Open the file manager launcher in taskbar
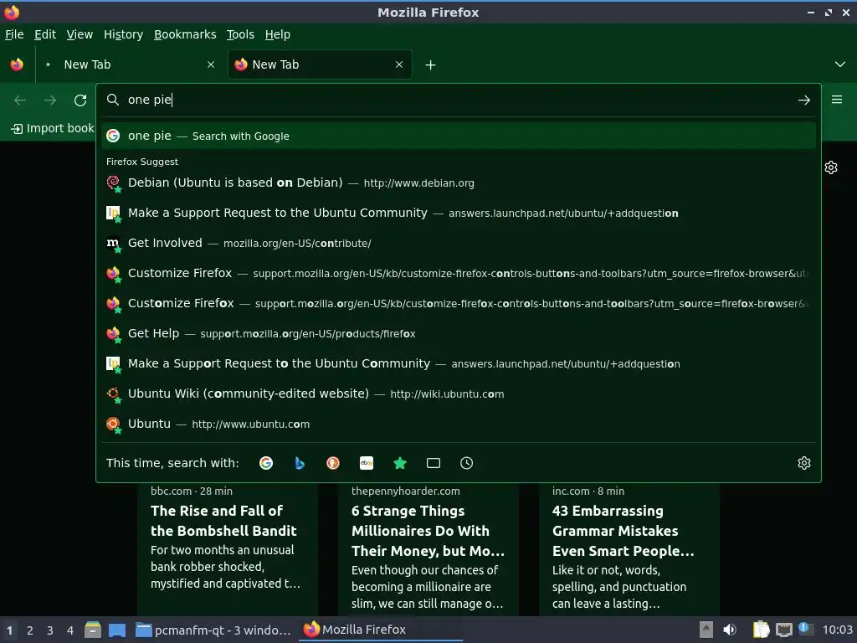Image resolution: width=857 pixels, height=643 pixels. (93, 630)
